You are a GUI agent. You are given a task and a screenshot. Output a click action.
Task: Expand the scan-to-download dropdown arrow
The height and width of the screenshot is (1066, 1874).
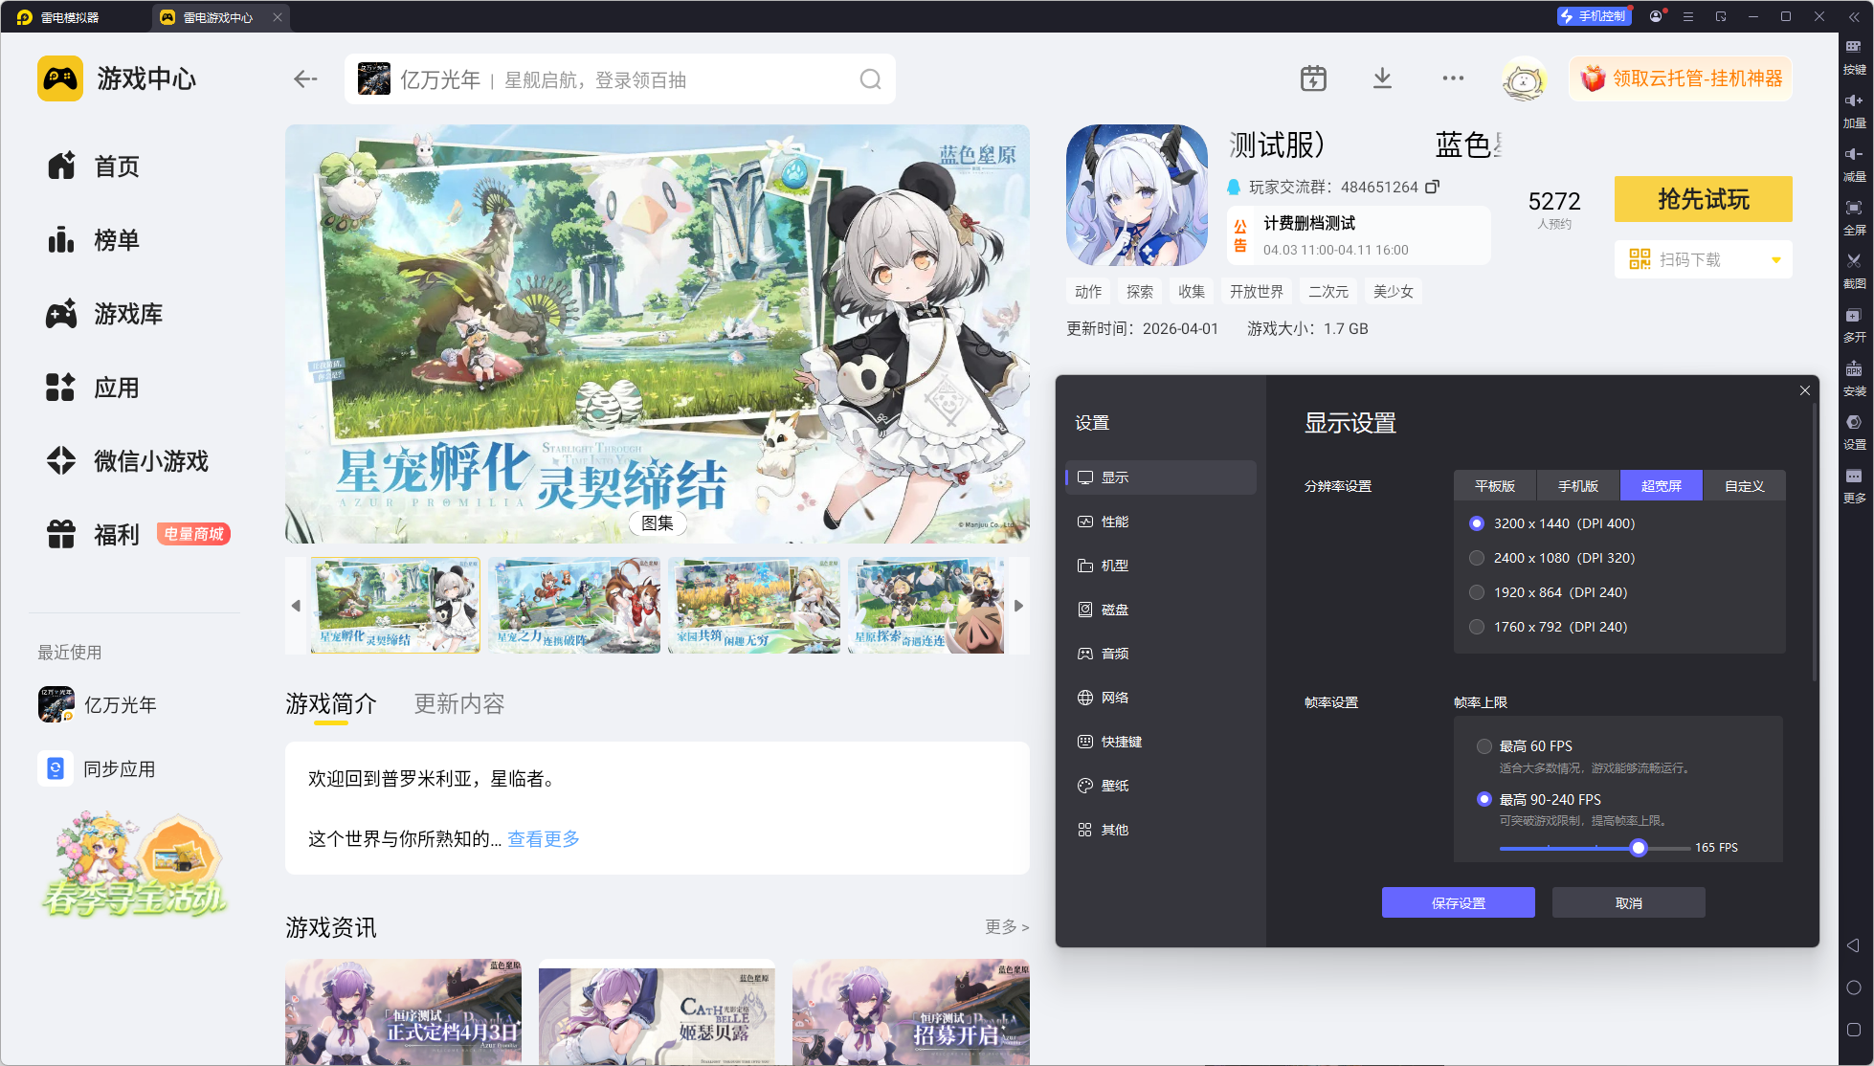pyautogui.click(x=1776, y=260)
